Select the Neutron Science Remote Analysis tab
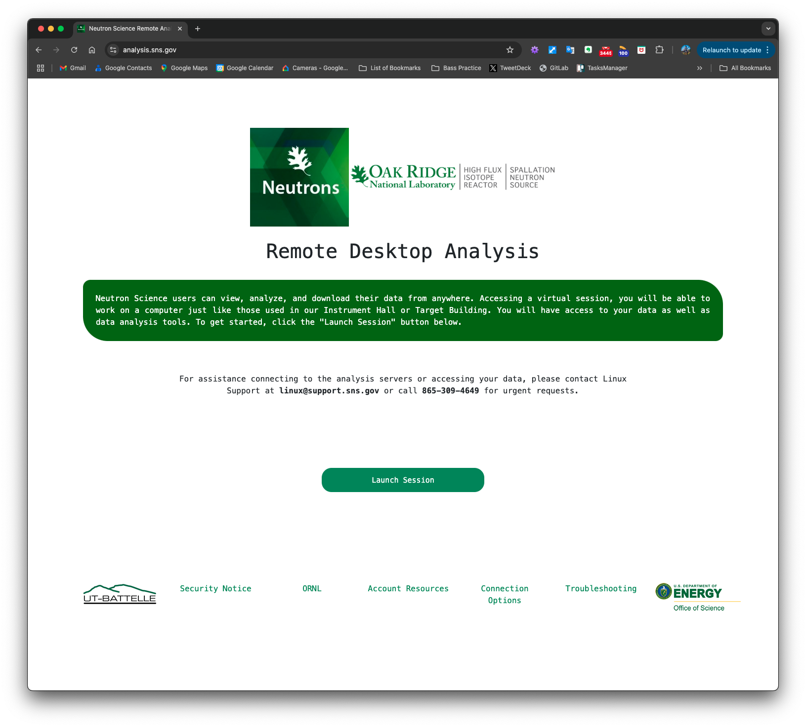 pyautogui.click(x=129, y=29)
